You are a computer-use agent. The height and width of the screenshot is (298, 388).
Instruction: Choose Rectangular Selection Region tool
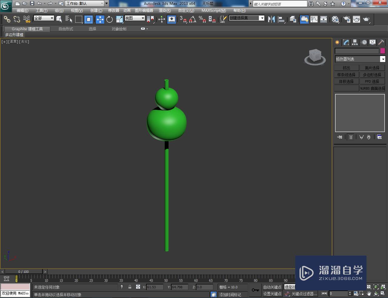(79, 19)
